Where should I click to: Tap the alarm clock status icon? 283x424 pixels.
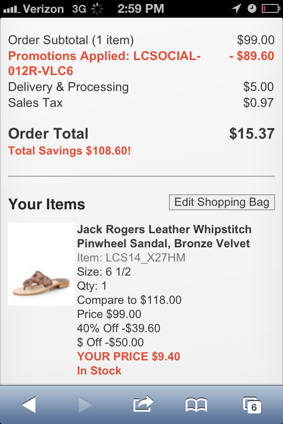point(252,8)
